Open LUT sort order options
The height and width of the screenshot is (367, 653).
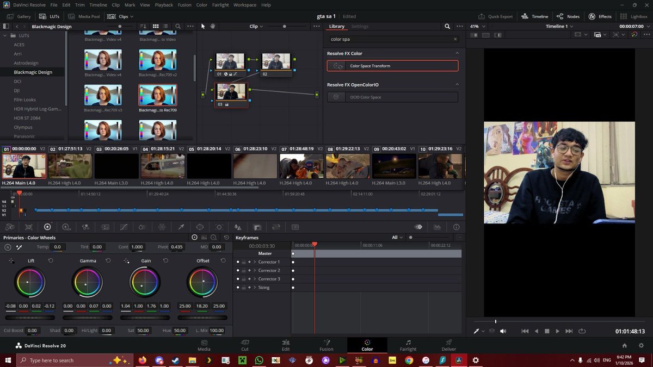[143, 26]
